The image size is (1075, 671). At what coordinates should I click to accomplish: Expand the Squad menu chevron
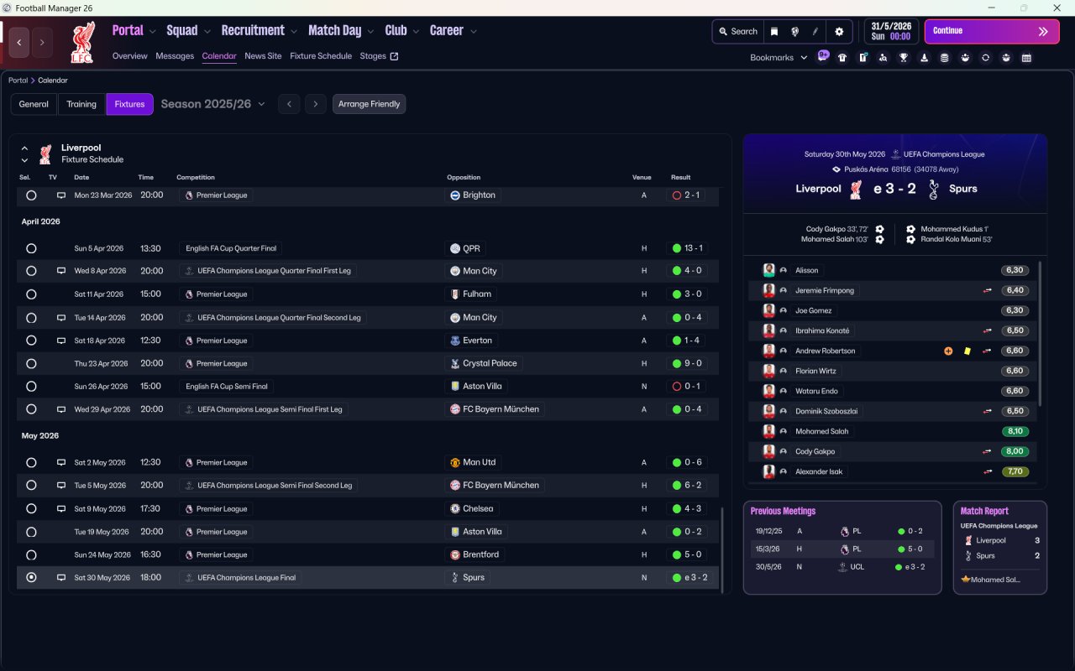207,32
